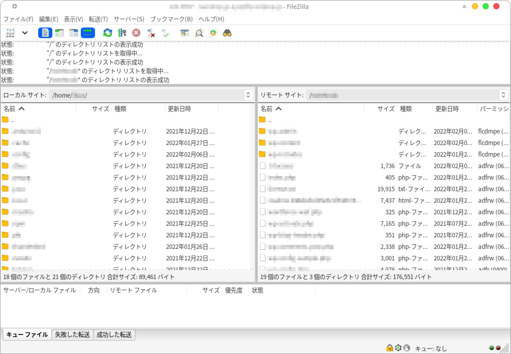Expand the ローカル サイト path dropdown
The image size is (511, 354).
(x=248, y=95)
